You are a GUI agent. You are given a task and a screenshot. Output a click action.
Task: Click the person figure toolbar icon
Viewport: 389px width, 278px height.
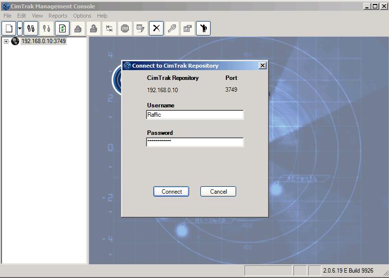tap(203, 28)
